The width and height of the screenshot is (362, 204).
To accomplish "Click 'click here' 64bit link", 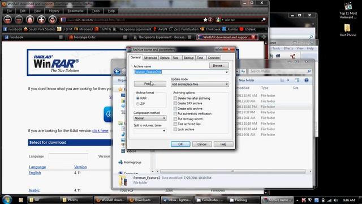I will tap(100, 131).
